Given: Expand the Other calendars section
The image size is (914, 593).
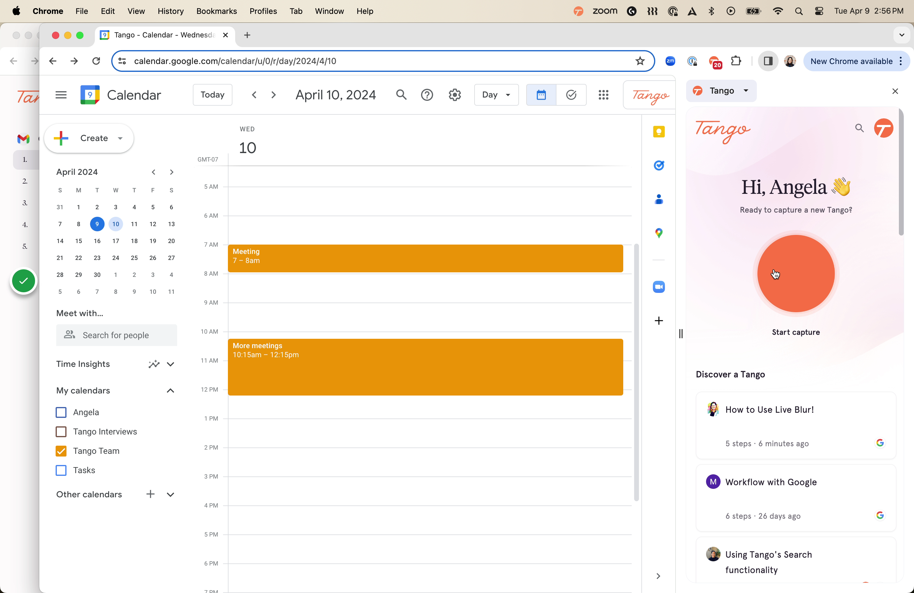Looking at the screenshot, I should click(170, 494).
